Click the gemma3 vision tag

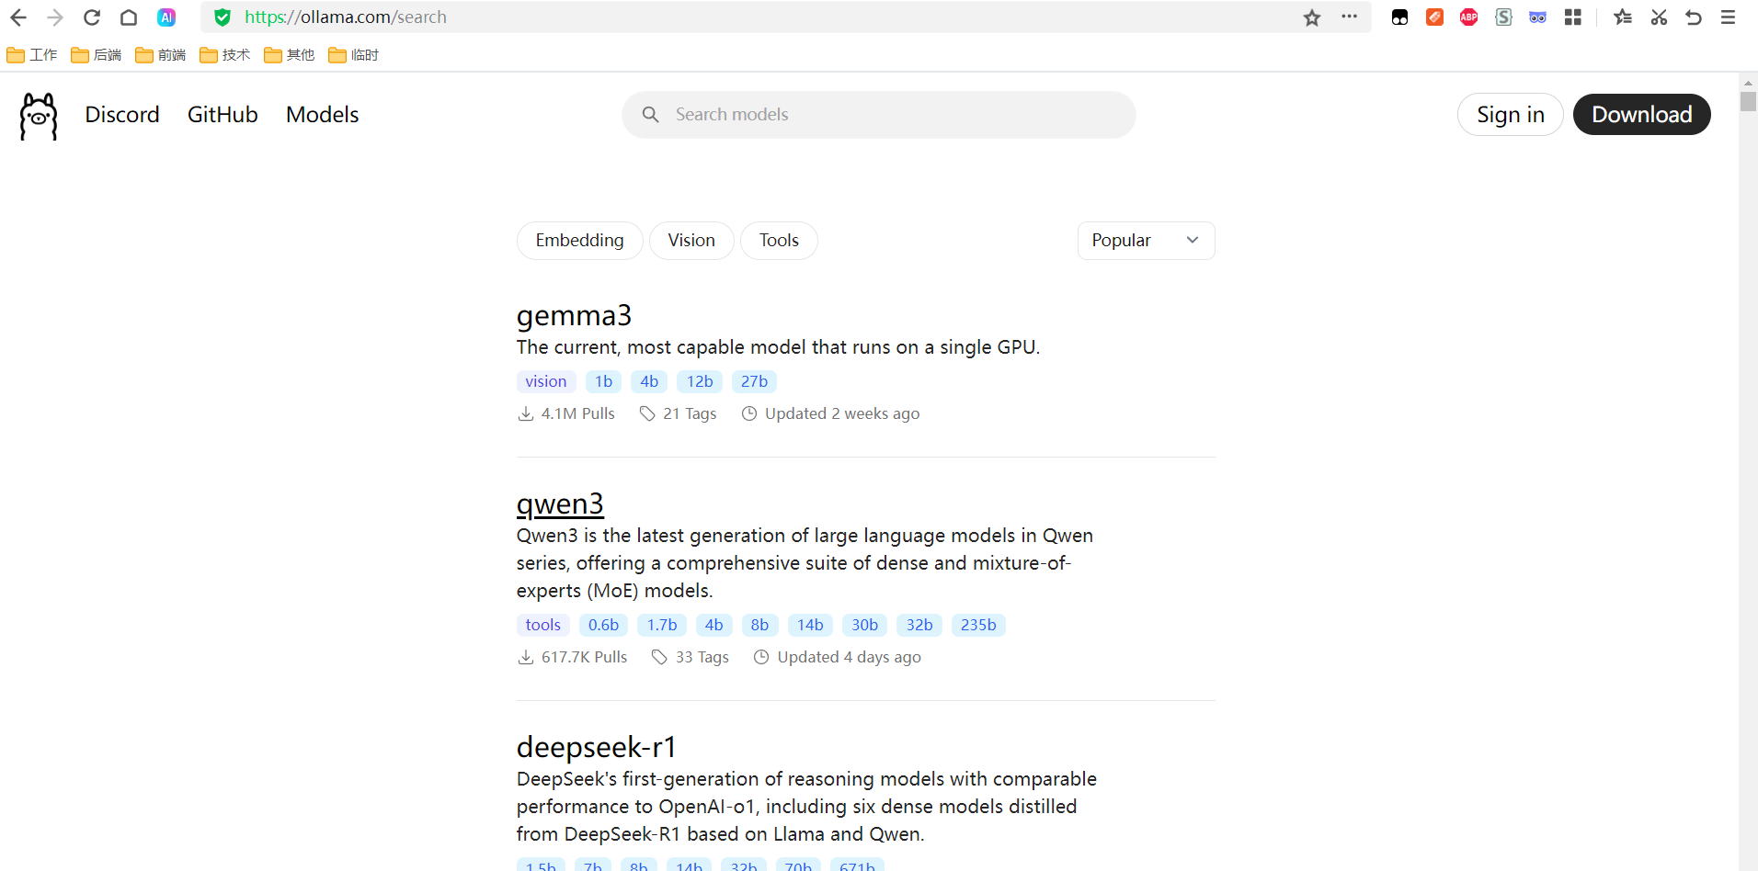pos(546,381)
